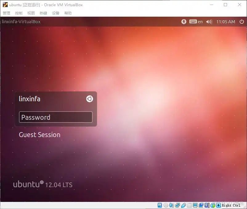Select the linxinfa user name
The height and width of the screenshot is (209, 247).
pyautogui.click(x=30, y=99)
